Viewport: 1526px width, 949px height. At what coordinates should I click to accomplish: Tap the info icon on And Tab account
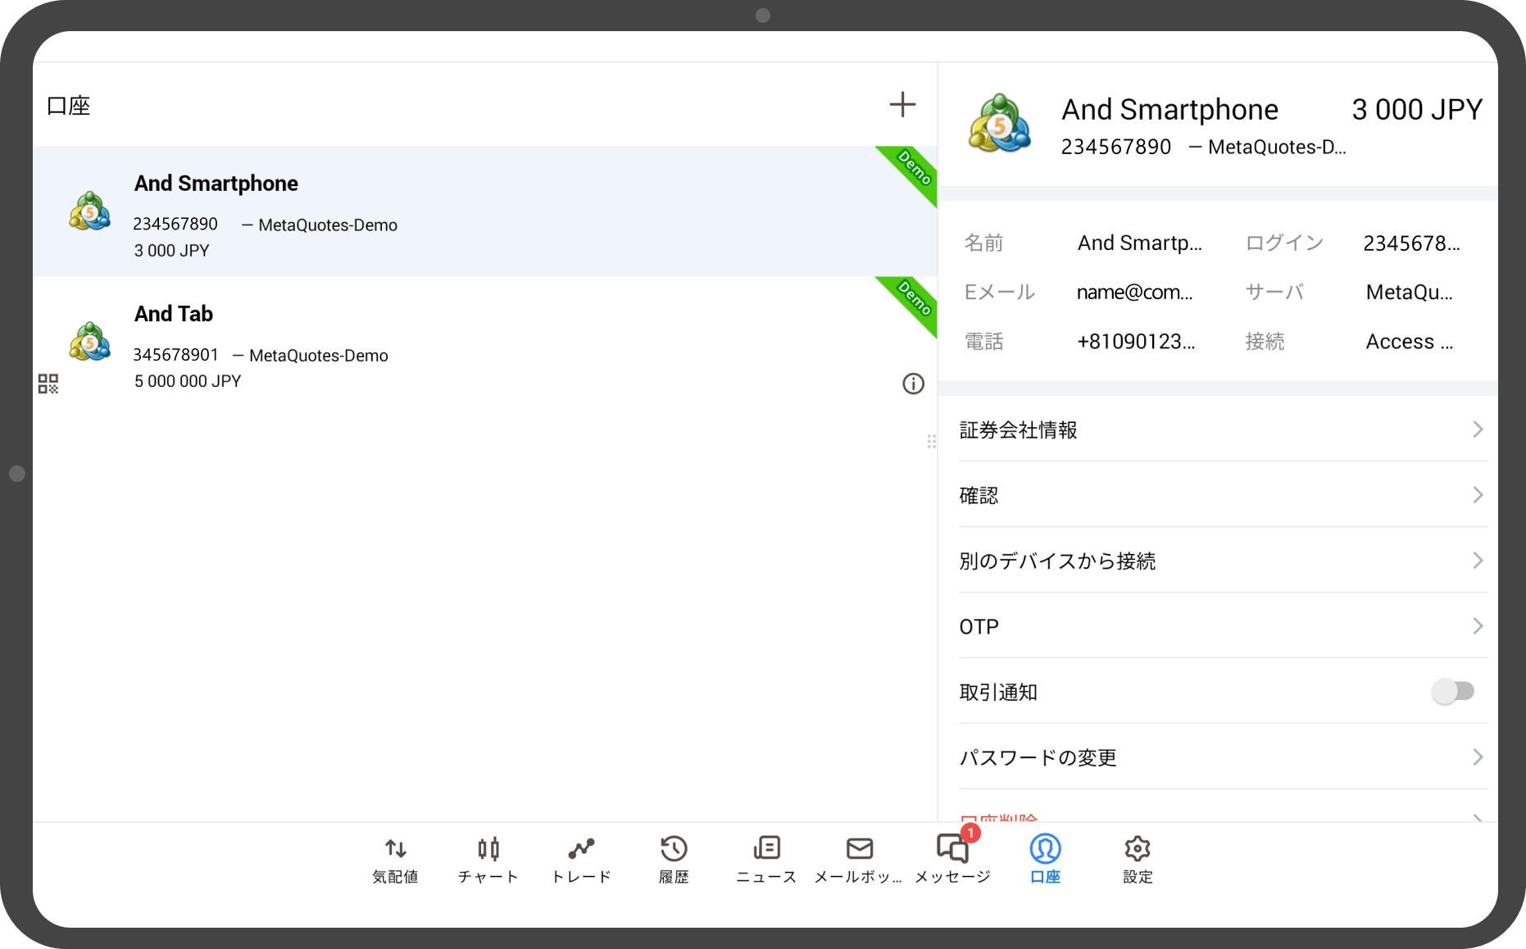tap(913, 384)
